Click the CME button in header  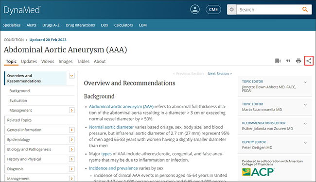[213, 10]
